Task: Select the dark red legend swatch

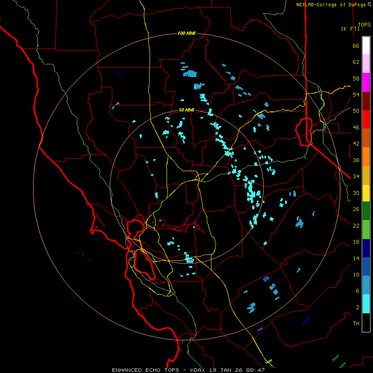Action: point(366,102)
